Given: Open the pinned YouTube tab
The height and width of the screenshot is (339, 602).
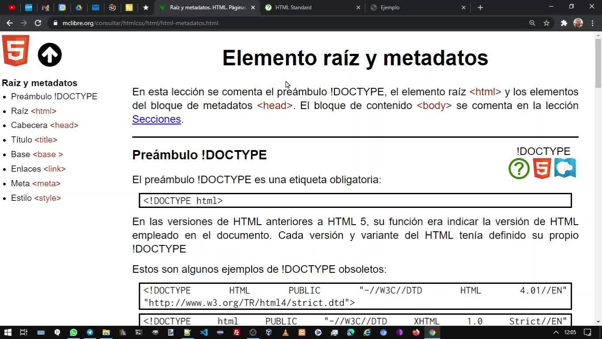Looking at the screenshot, I should tap(12, 8).
